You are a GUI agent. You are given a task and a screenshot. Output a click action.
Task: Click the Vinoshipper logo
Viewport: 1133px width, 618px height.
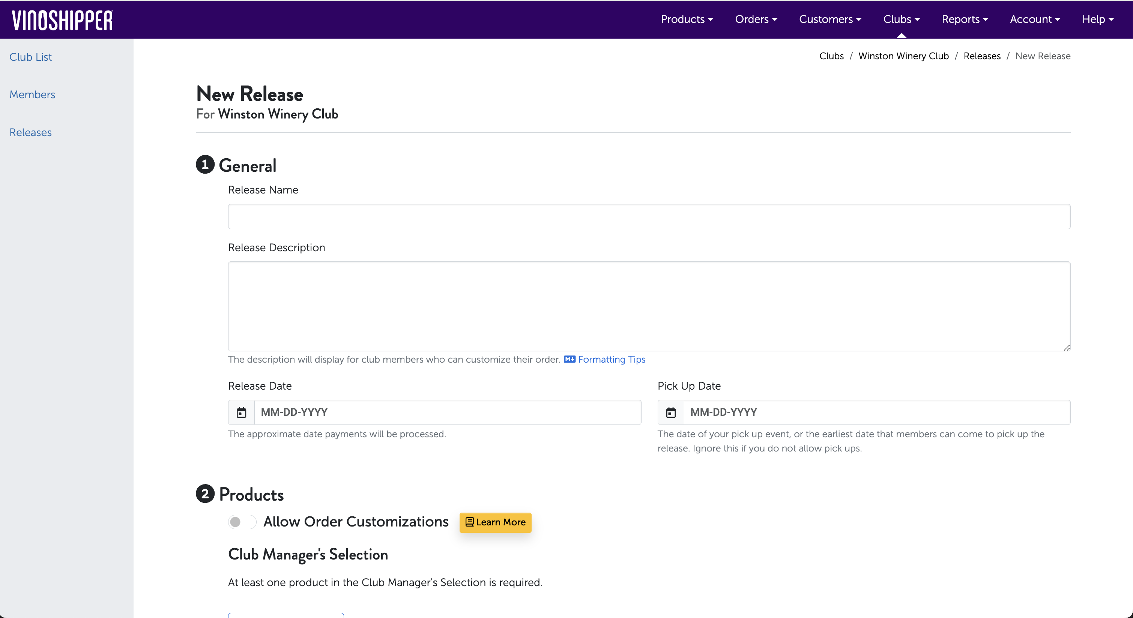point(62,20)
